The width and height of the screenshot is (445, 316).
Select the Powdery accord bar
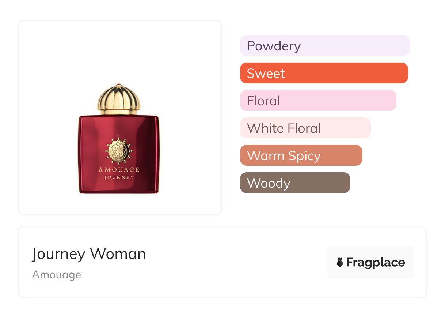324,46
